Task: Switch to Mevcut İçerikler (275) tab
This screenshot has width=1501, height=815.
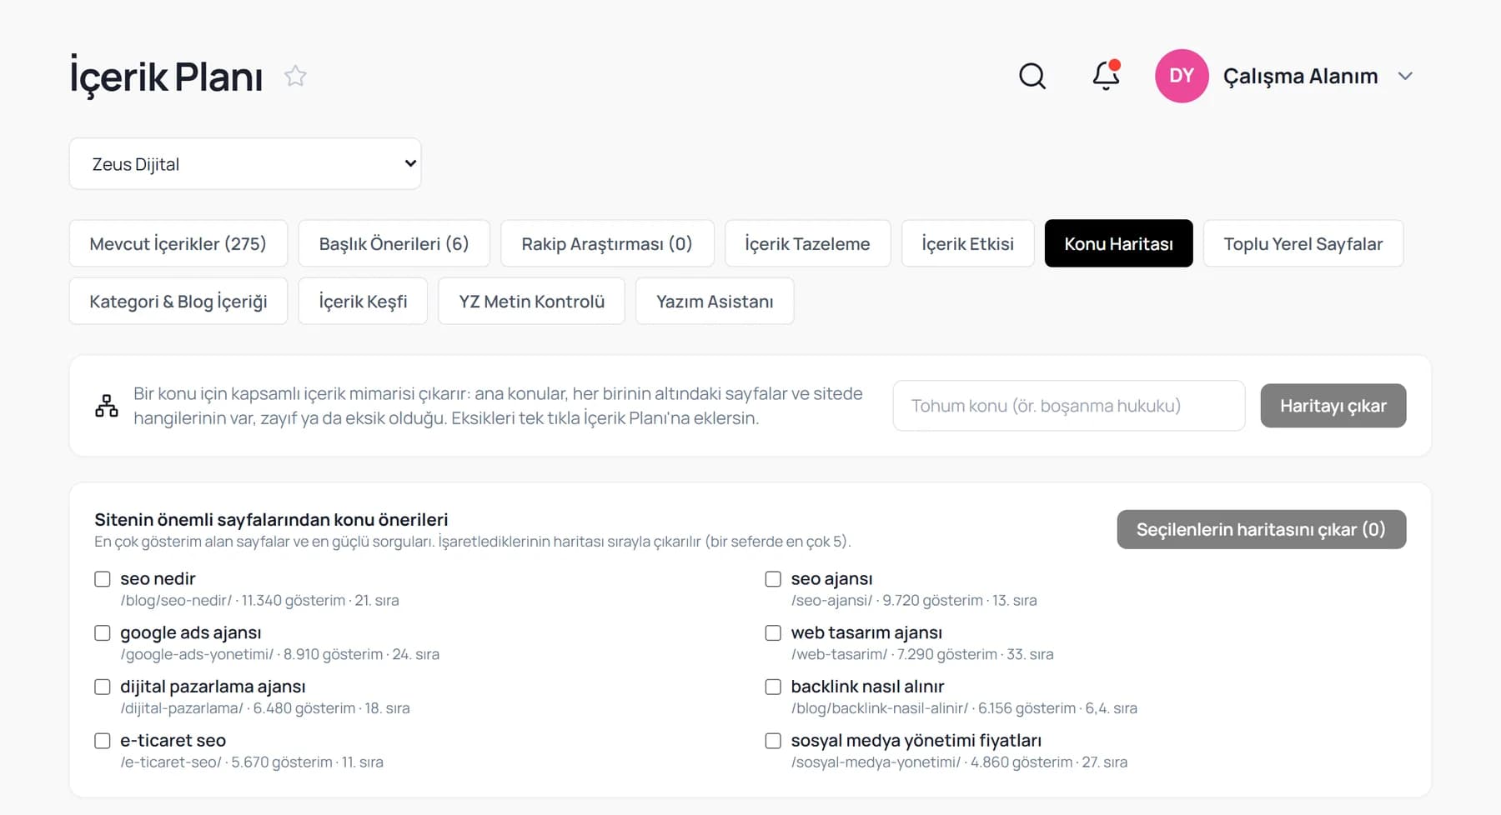Action: [x=178, y=243]
